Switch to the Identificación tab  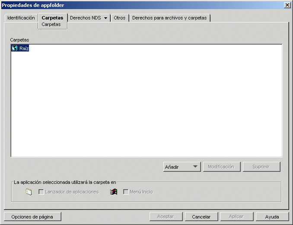tap(21, 18)
